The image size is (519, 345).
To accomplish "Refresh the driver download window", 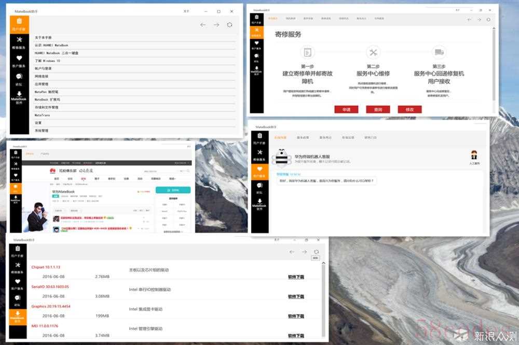I will (x=316, y=252).
